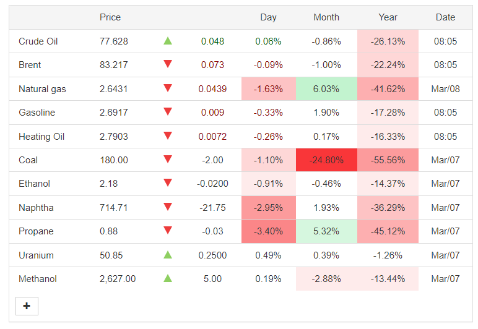Open the Heating Oil commodity link
Image resolution: width=478 pixels, height=329 pixels.
pyautogui.click(x=41, y=136)
